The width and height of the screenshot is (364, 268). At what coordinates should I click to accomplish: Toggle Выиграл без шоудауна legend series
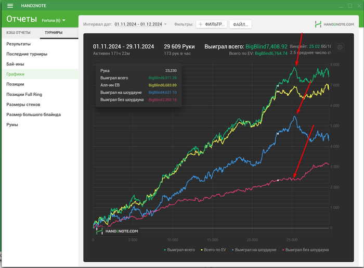pyautogui.click(x=305, y=250)
